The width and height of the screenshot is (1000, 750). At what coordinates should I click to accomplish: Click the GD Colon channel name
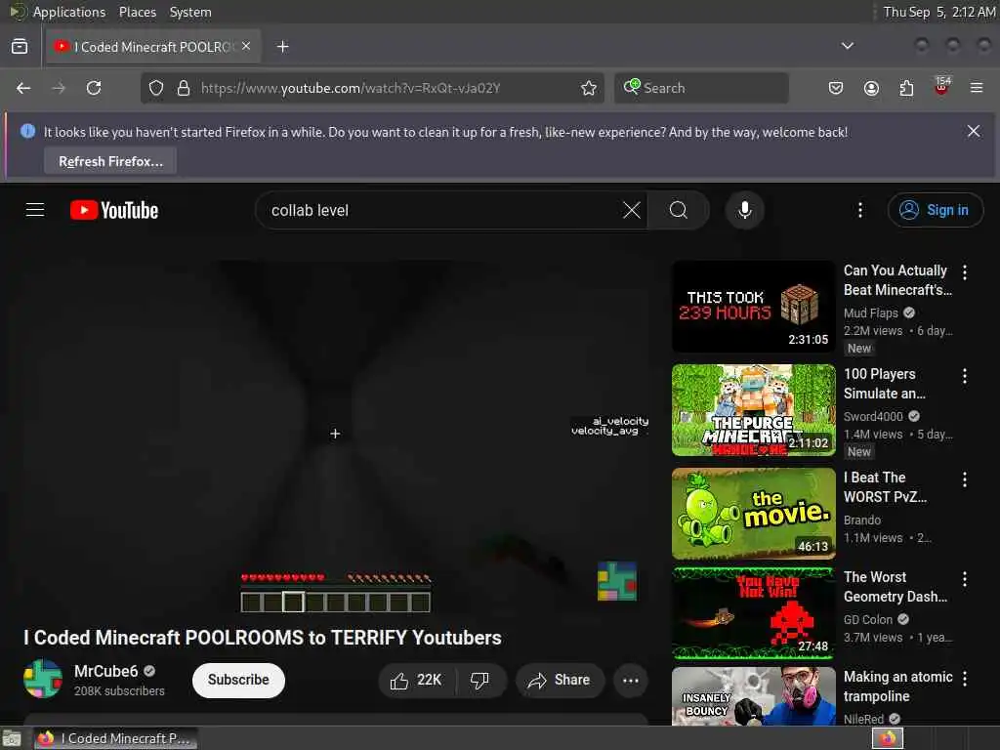868,619
